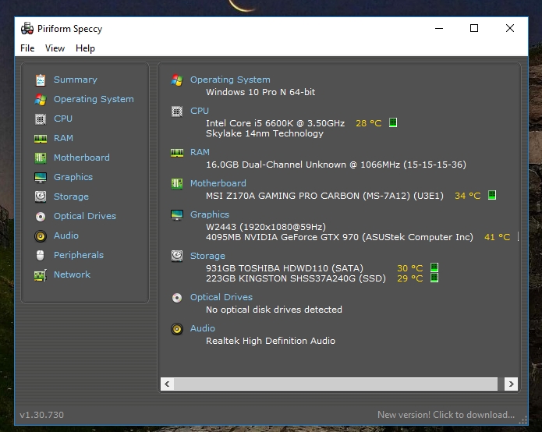Click Realtek High Definition Audio text
Image resolution: width=542 pixels, height=432 pixels.
point(271,341)
